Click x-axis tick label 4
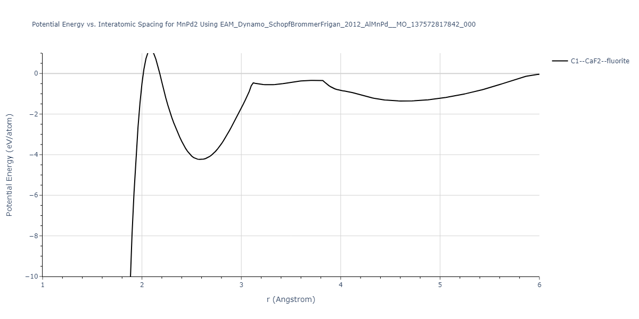The width and height of the screenshot is (639, 319). (341, 285)
